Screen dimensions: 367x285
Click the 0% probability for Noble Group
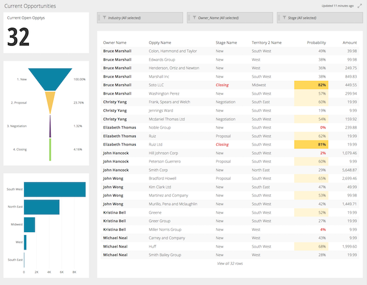coord(323,127)
